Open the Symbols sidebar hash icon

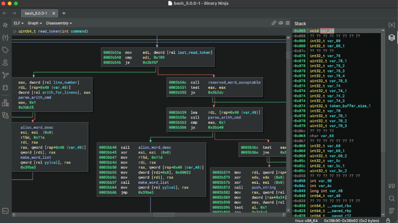tap(5, 25)
